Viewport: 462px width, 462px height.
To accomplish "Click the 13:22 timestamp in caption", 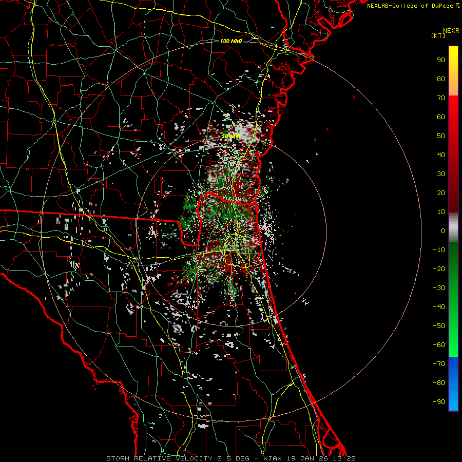I will [344, 458].
